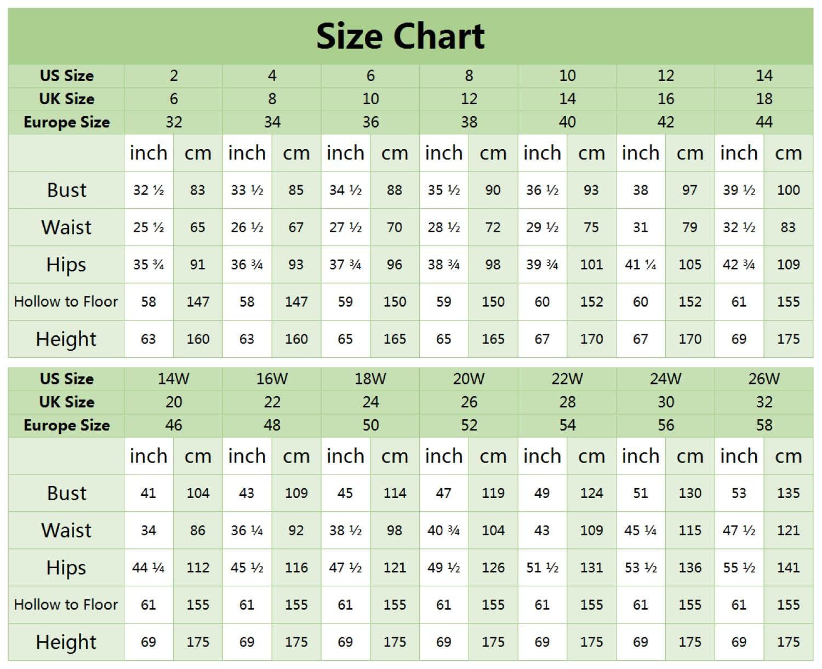Click waist value 79 cm
Viewport: 822px width, 669px height.
tap(690, 227)
